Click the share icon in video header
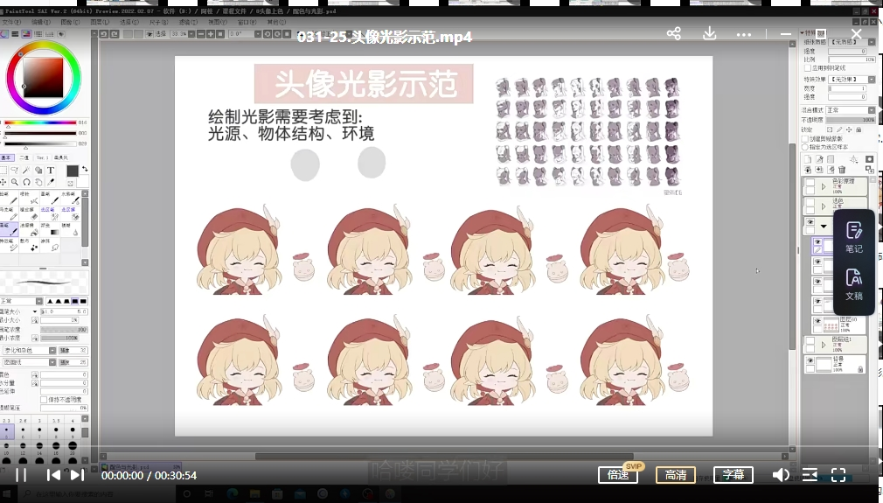Screen dimensions: 883x503 pyautogui.click(x=673, y=33)
